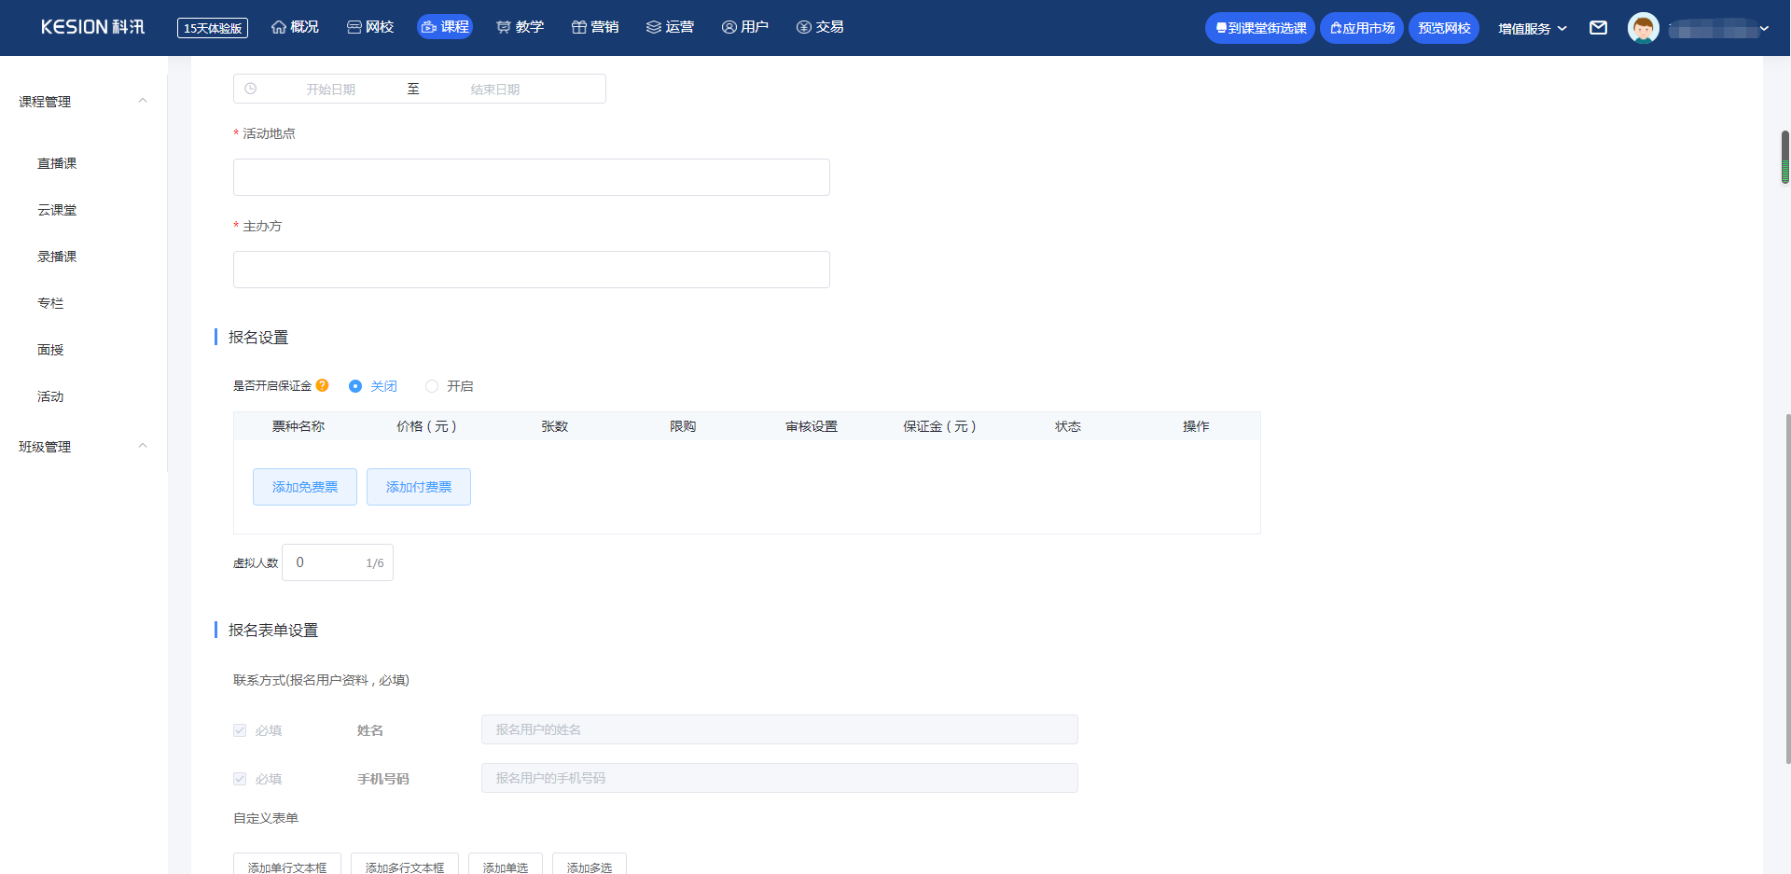This screenshot has height=874, width=1791.
Task: Open the 营销 gift navigation item
Action: tap(595, 27)
